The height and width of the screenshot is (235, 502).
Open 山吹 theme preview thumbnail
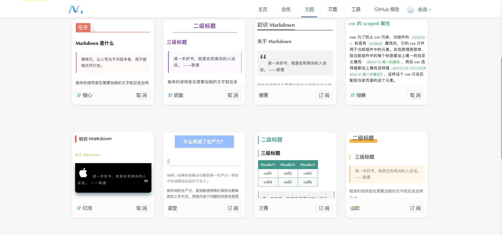coord(387,165)
